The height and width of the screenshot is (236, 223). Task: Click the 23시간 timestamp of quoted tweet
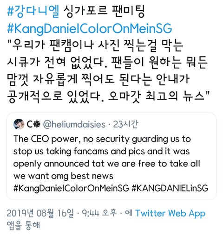point(125,124)
